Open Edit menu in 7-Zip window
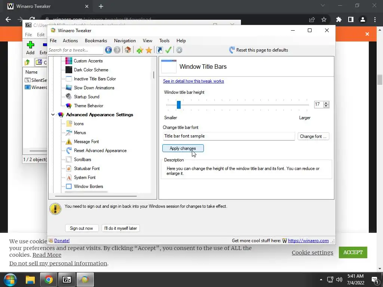 (x=40, y=35)
